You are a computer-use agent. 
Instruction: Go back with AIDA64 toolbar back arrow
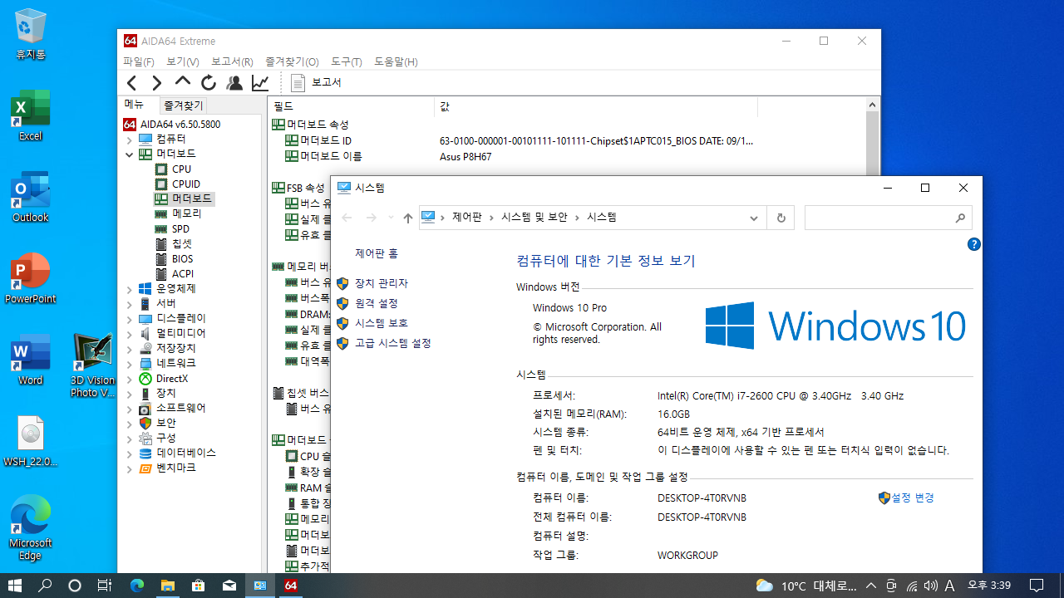131,83
